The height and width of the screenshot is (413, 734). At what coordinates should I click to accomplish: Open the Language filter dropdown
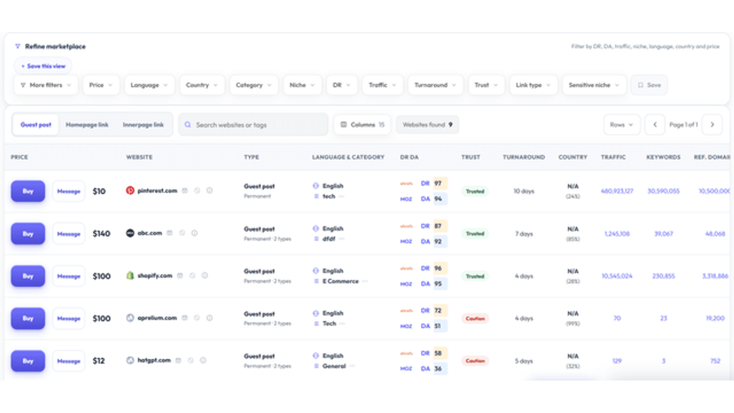[x=149, y=85]
